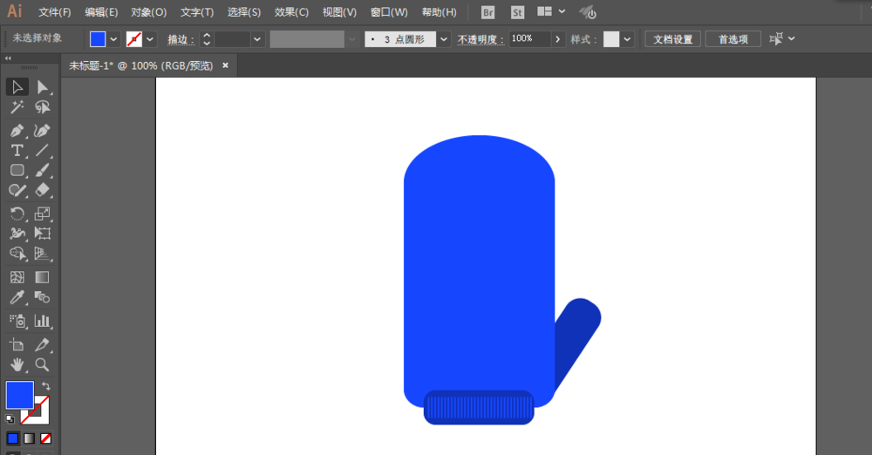Select the Eyedropper tool
This screenshot has height=455, width=872.
pos(17,297)
